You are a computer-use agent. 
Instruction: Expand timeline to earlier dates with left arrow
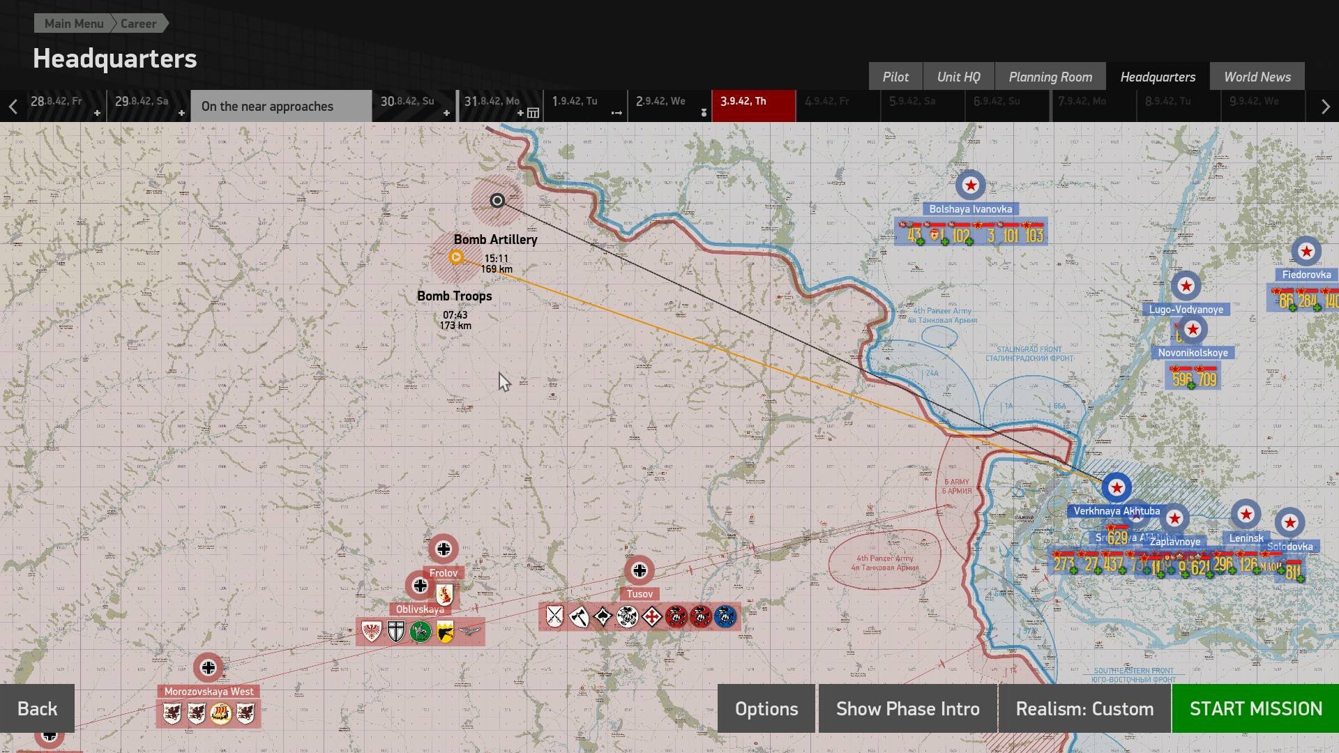13,107
